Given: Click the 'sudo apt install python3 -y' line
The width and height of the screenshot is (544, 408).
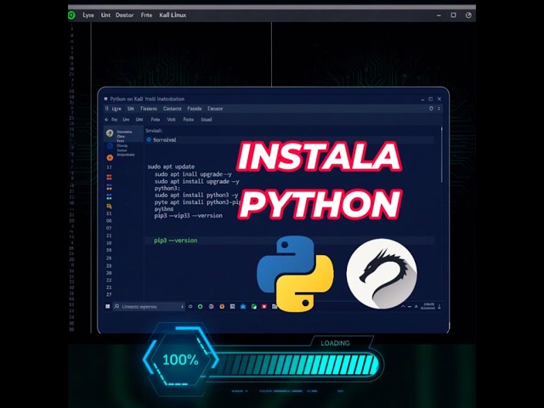Looking at the screenshot, I should [196, 195].
